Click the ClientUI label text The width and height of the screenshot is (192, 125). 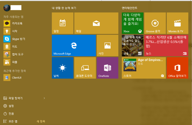click(x=17, y=77)
